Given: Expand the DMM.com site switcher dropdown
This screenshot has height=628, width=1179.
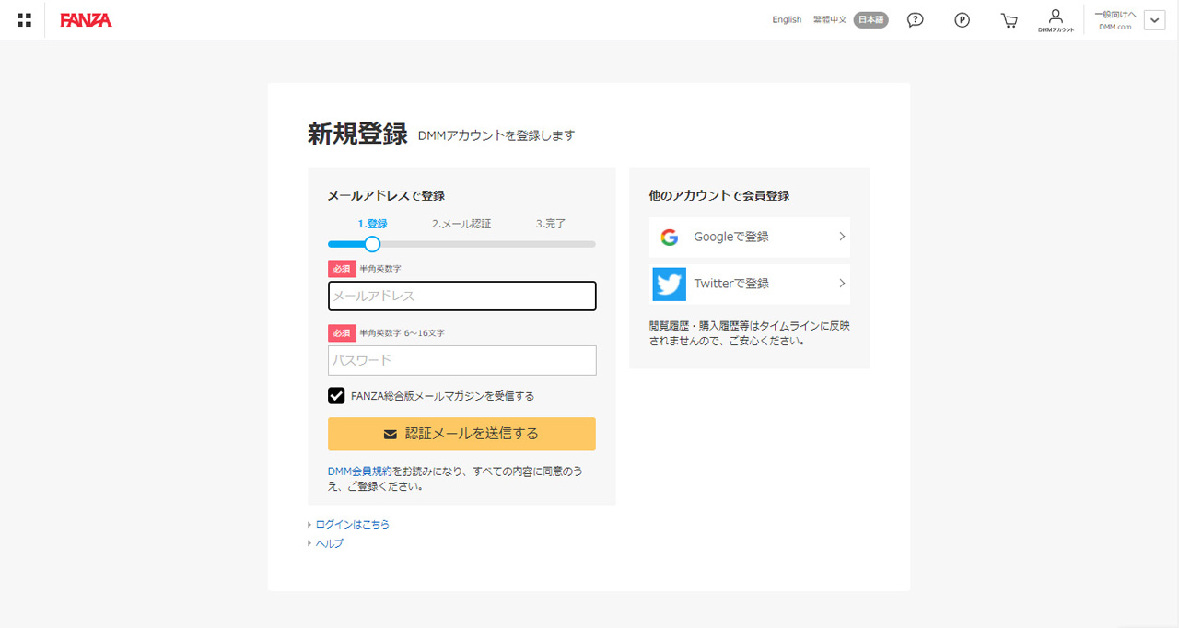Looking at the screenshot, I should coord(1154,20).
